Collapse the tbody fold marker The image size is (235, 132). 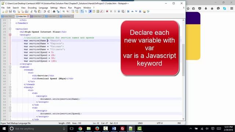(10, 87)
